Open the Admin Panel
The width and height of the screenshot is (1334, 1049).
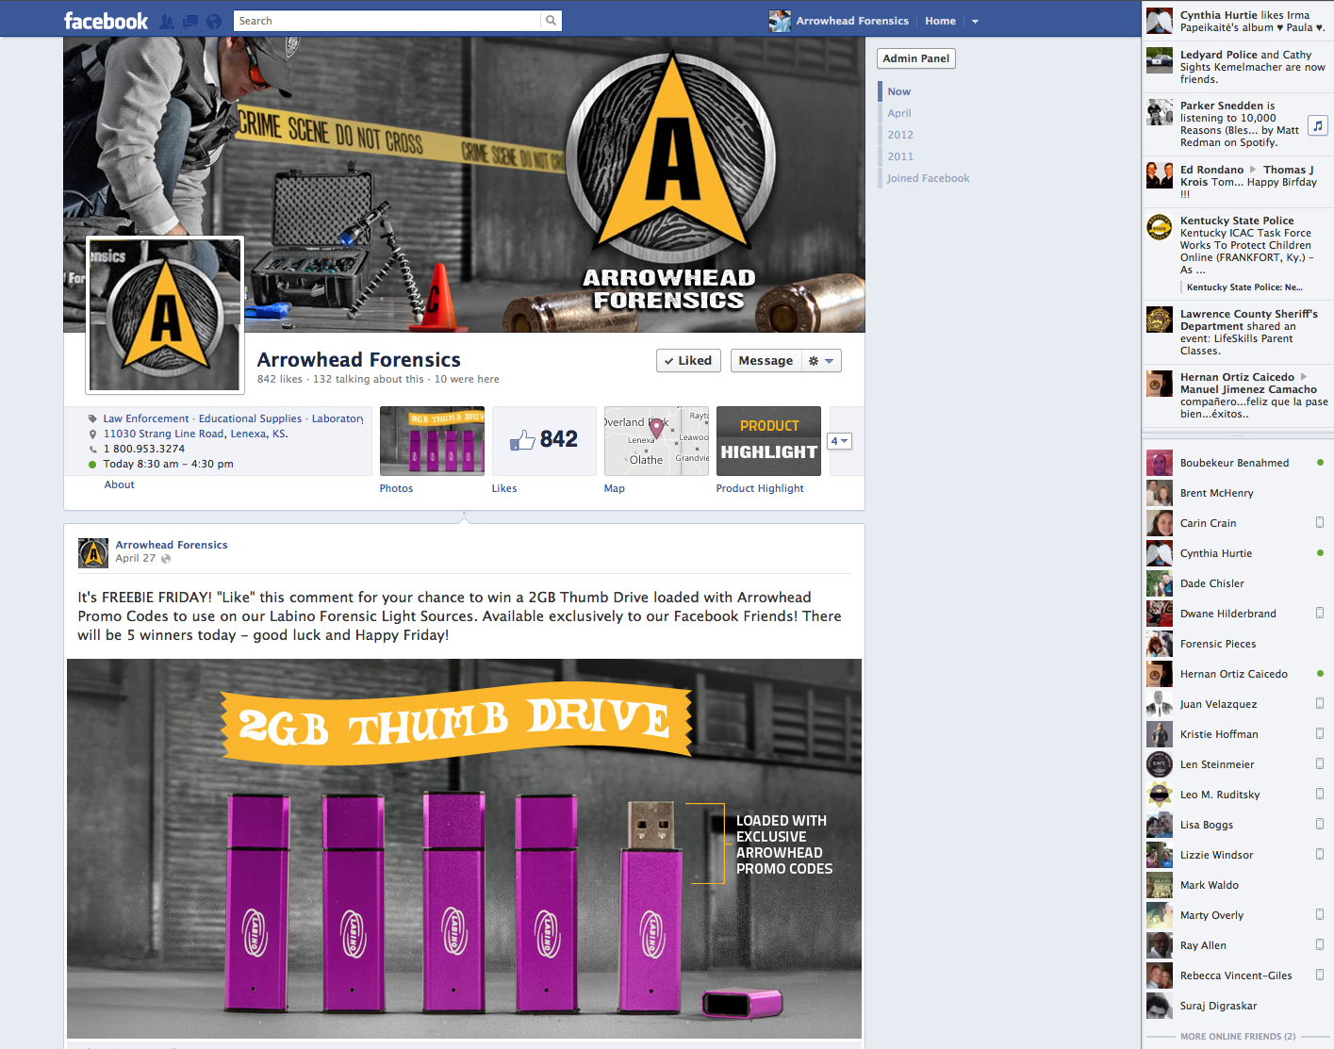pyautogui.click(x=916, y=58)
